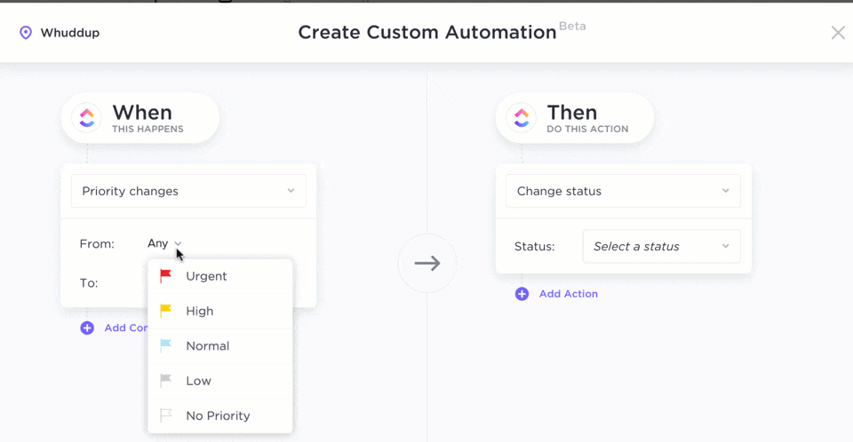The height and width of the screenshot is (442, 853).
Task: Click the Add Action link
Action: [x=569, y=294]
